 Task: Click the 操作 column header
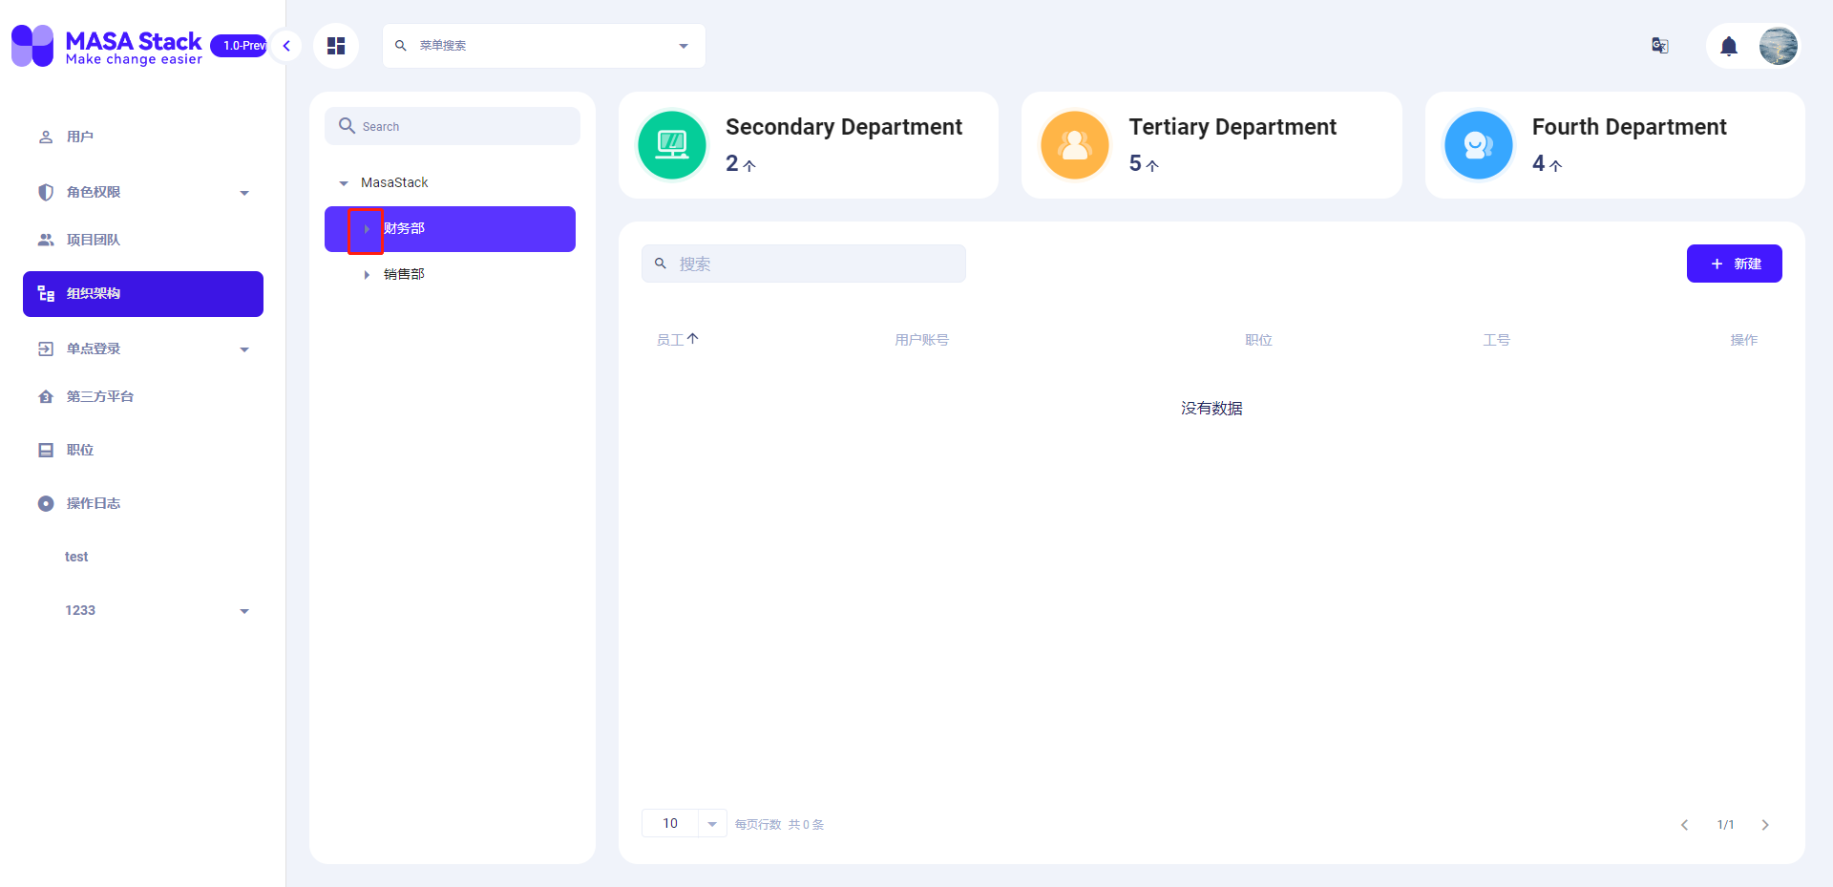coord(1743,340)
